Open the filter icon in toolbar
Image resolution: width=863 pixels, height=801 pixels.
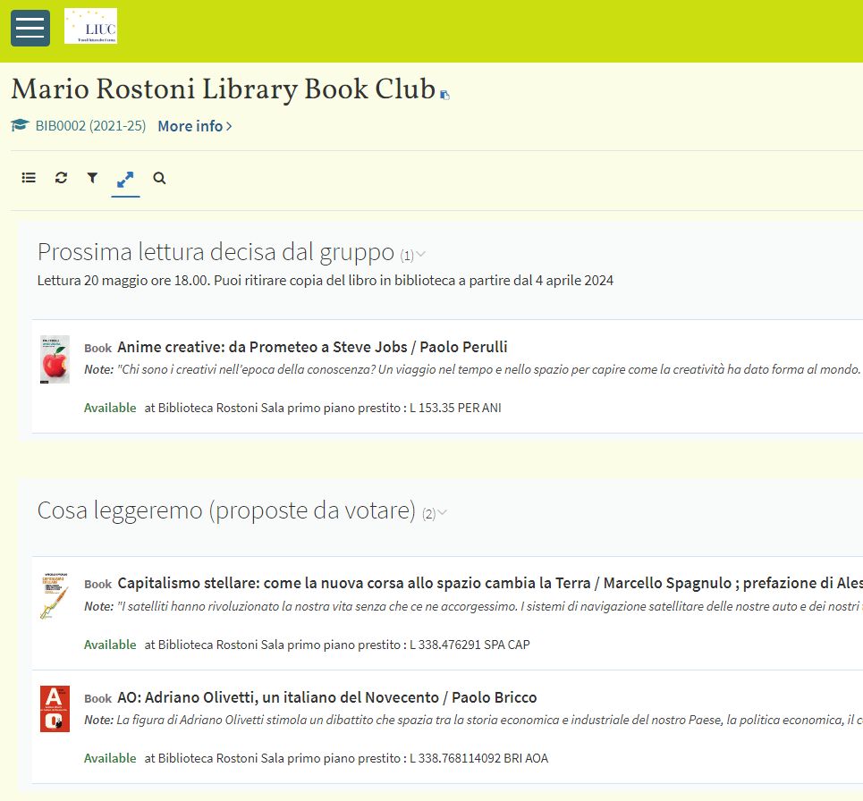click(x=92, y=178)
